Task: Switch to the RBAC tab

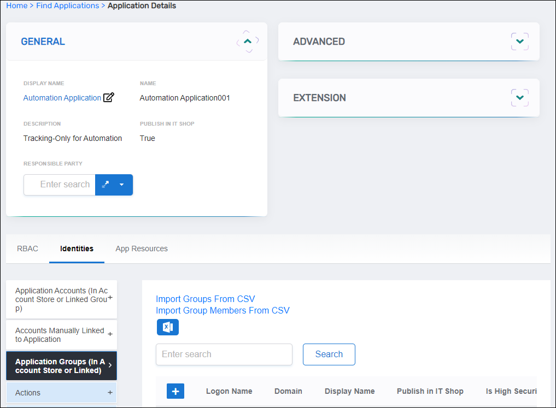Action: coord(27,249)
